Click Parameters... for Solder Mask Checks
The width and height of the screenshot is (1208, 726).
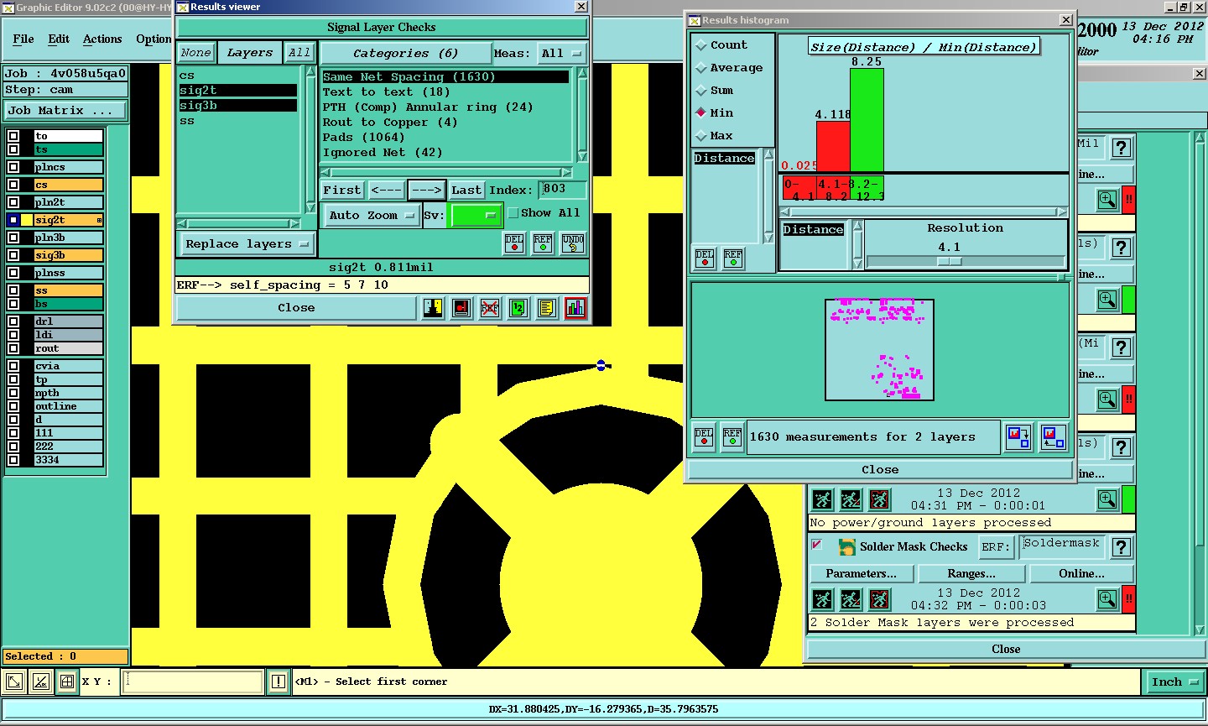[861, 574]
